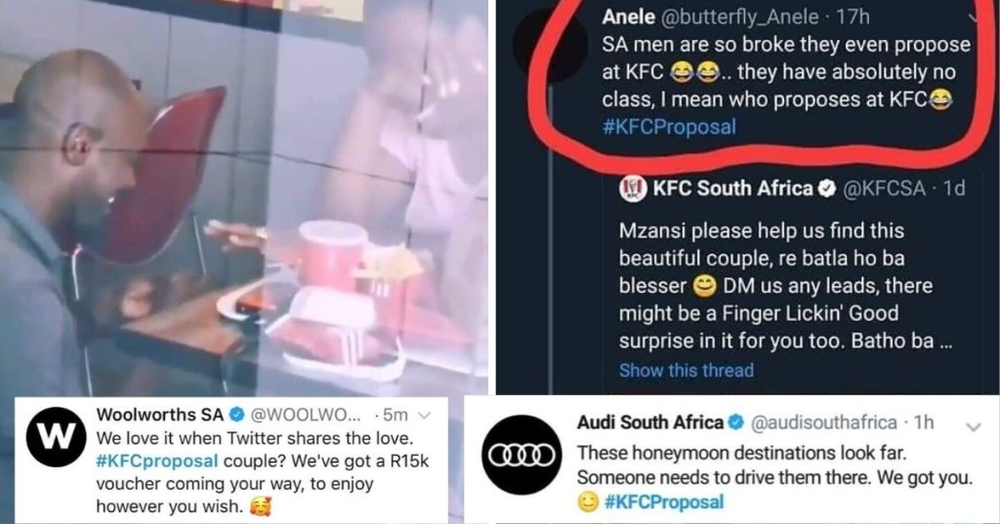Click the Woolworths SA account name
The width and height of the screenshot is (1000, 524).
pos(150,415)
